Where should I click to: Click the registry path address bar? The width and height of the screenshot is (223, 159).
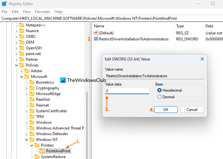point(111,18)
